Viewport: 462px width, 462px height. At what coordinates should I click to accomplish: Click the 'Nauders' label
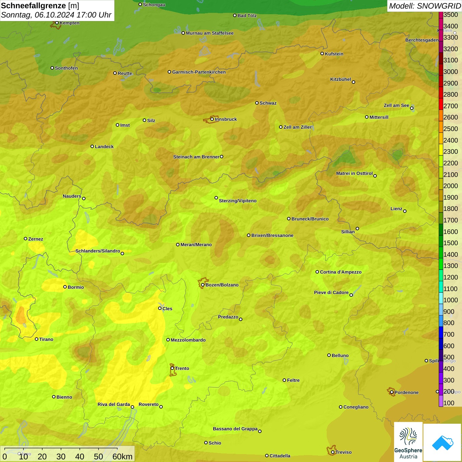[72, 196]
